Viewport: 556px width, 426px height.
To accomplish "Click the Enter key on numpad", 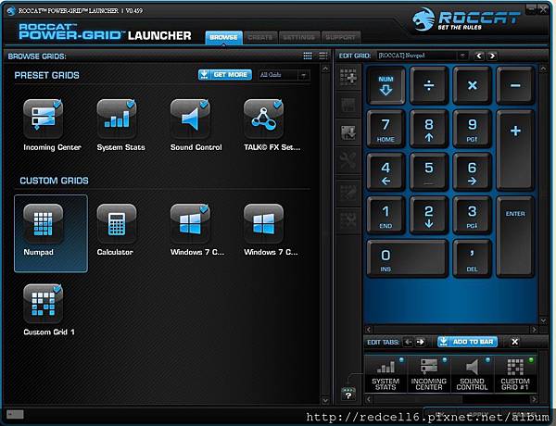I will 515,236.
